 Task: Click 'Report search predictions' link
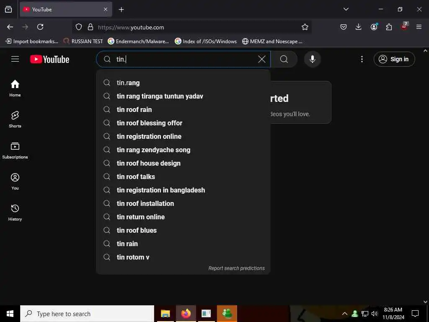pos(236,268)
